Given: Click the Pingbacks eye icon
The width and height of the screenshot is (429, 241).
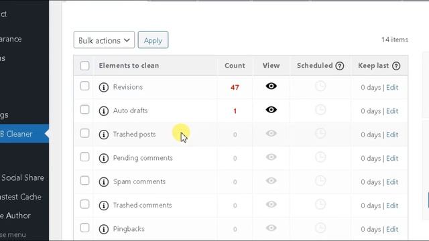Looking at the screenshot, I should coord(271,228).
